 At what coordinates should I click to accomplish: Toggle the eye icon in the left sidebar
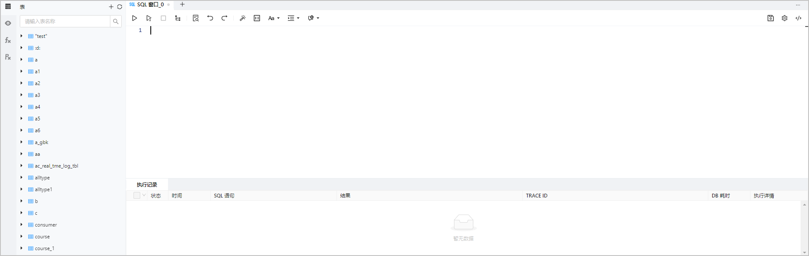pos(8,23)
